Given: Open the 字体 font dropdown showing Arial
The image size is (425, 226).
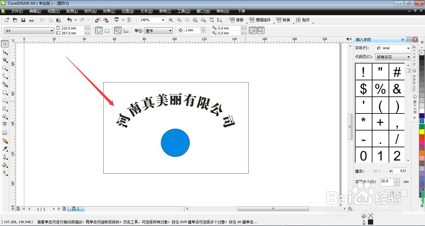Looking at the screenshot, I should tap(408, 48).
